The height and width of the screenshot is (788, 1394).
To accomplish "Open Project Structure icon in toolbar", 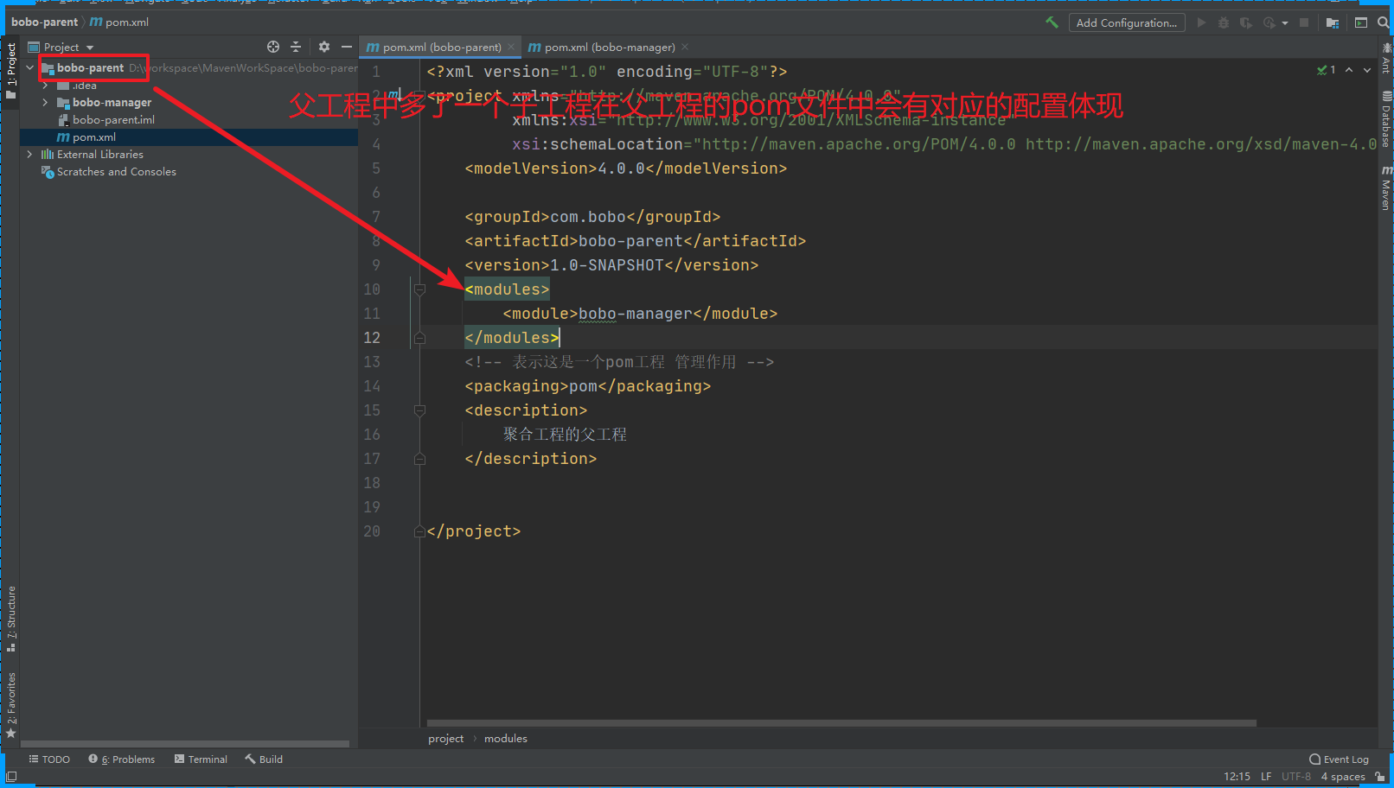I will pyautogui.click(x=1333, y=22).
